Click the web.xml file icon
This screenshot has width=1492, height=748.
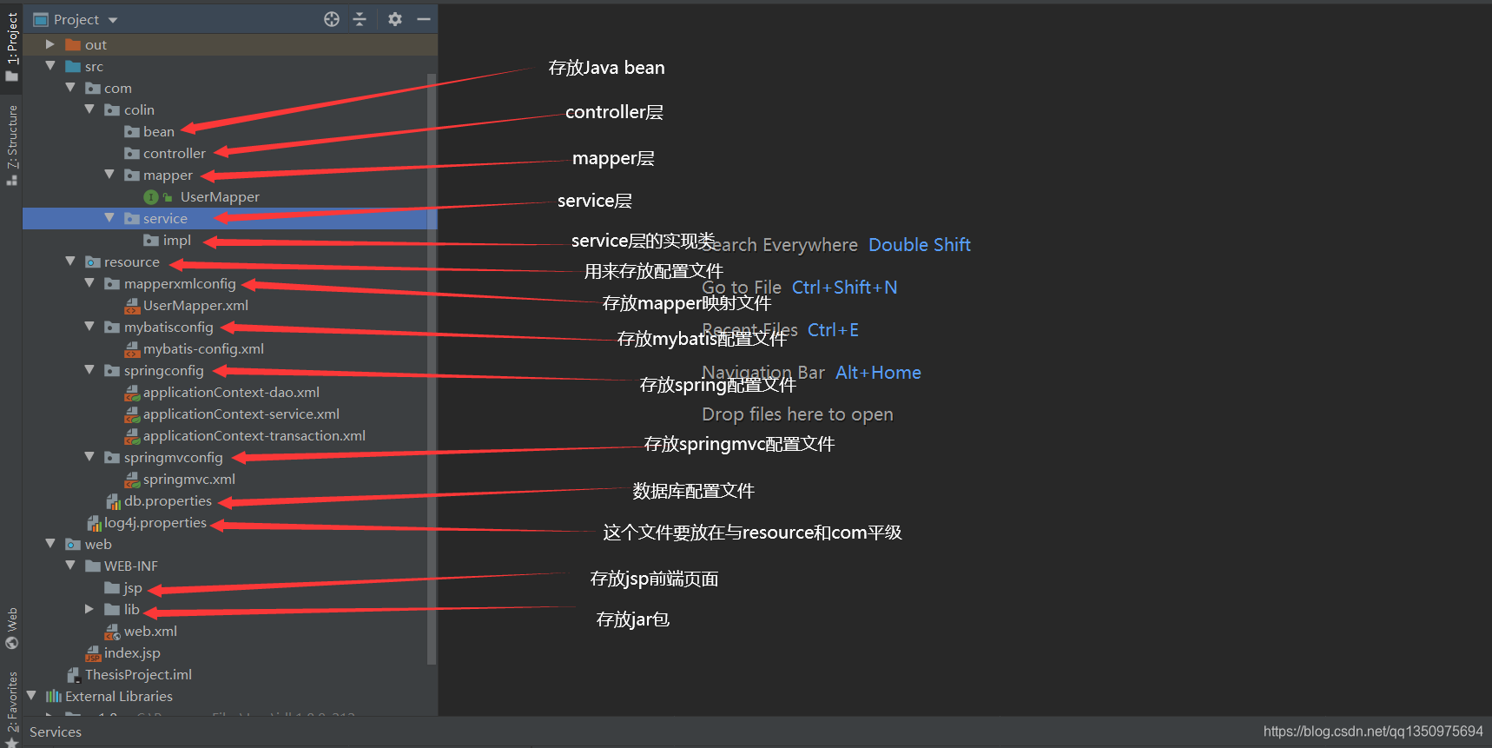coord(113,632)
